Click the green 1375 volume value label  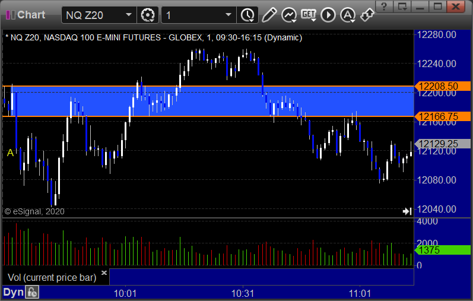click(x=442, y=250)
